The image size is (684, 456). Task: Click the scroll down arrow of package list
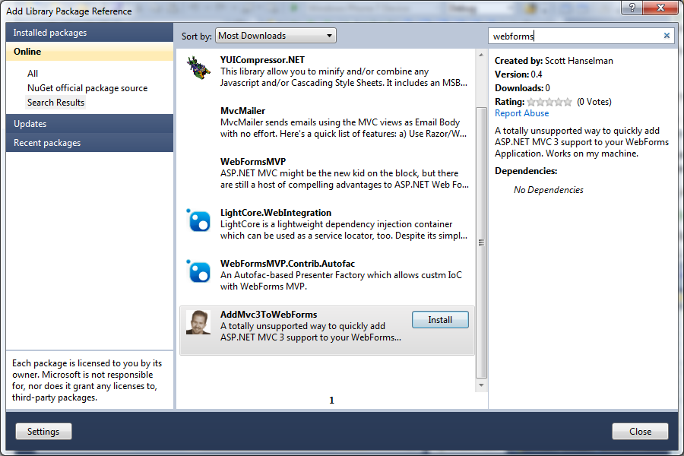(481, 385)
